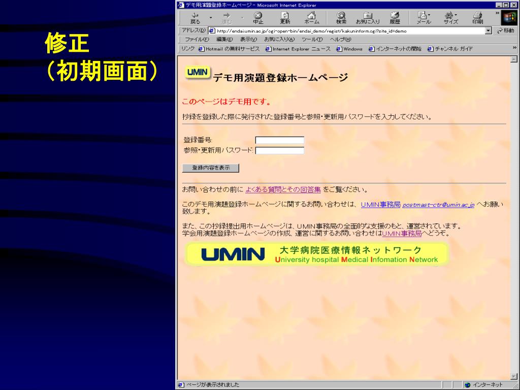Screen dimensions: 520x390
Task: Expand the address bar URL dropdown
Action: click(488, 31)
